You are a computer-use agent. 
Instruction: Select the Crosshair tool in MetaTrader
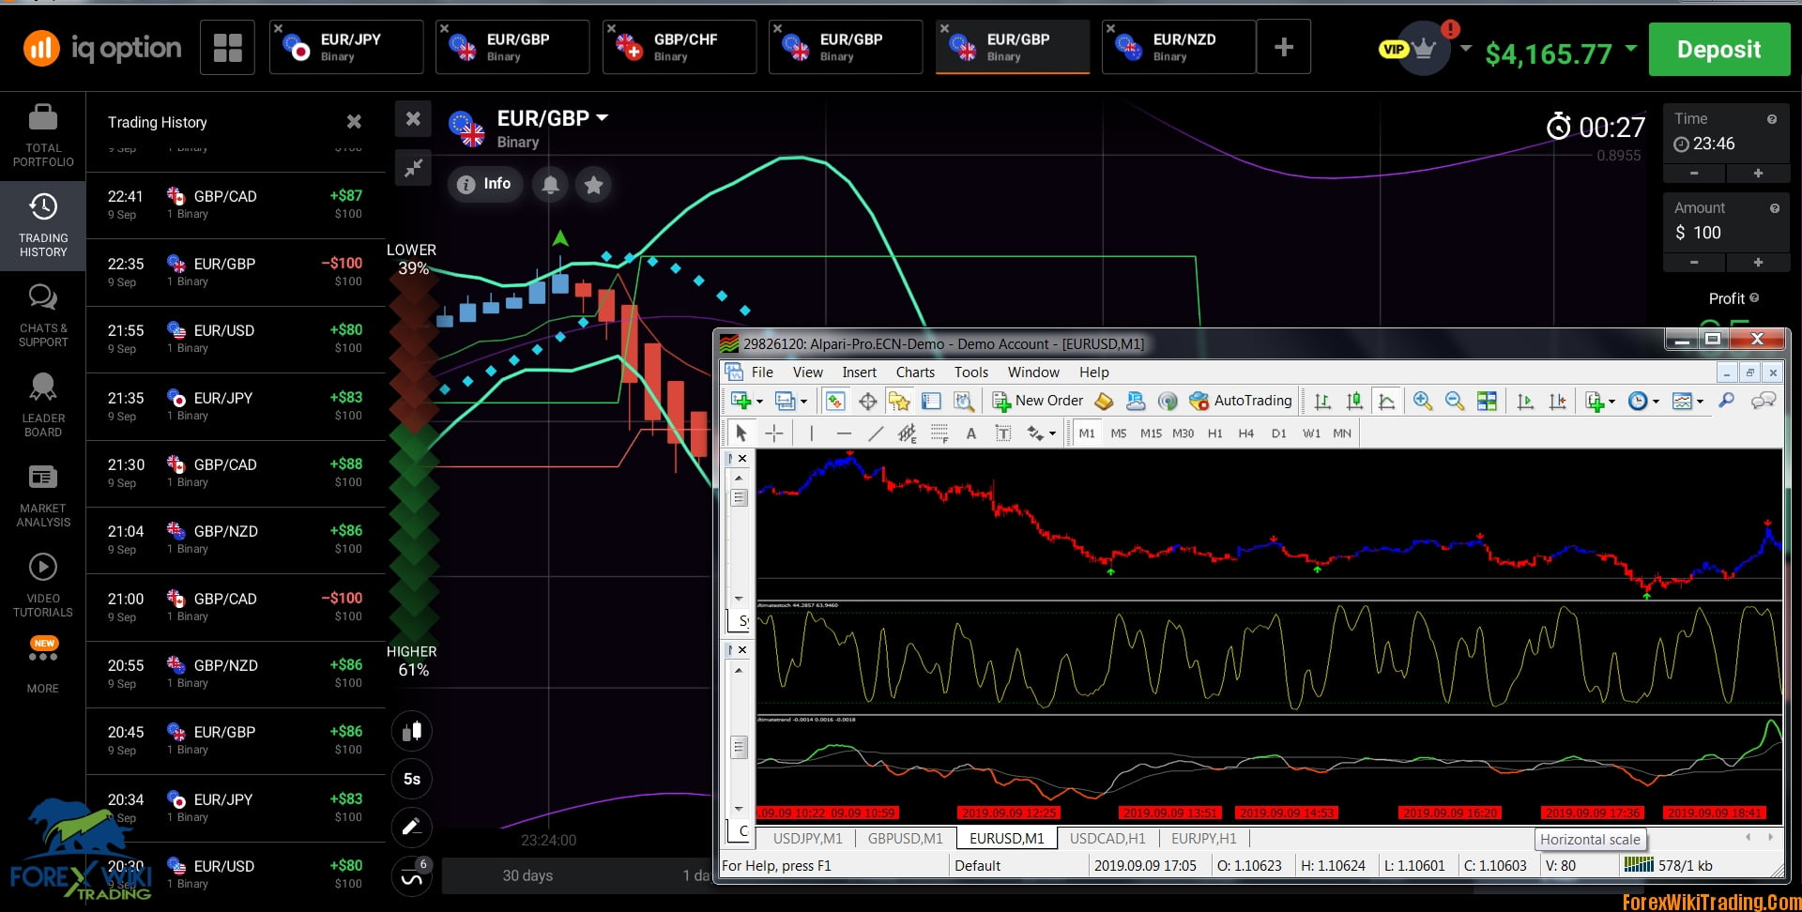click(774, 433)
